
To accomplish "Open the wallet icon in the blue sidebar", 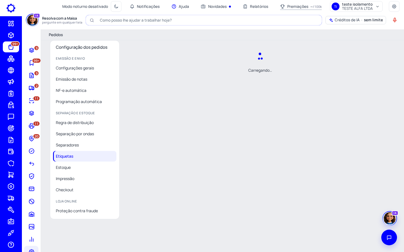I will tap(11, 151).
